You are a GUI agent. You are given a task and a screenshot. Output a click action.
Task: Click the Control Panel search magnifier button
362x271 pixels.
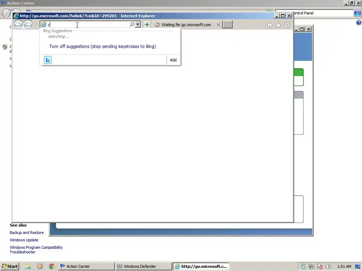(x=357, y=13)
